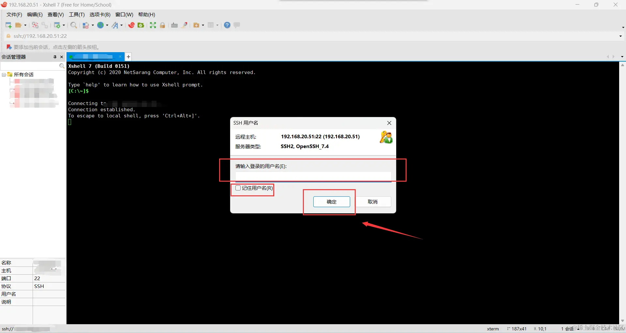Open the 查看(V) menu
The height and width of the screenshot is (333, 626).
pyautogui.click(x=56, y=15)
